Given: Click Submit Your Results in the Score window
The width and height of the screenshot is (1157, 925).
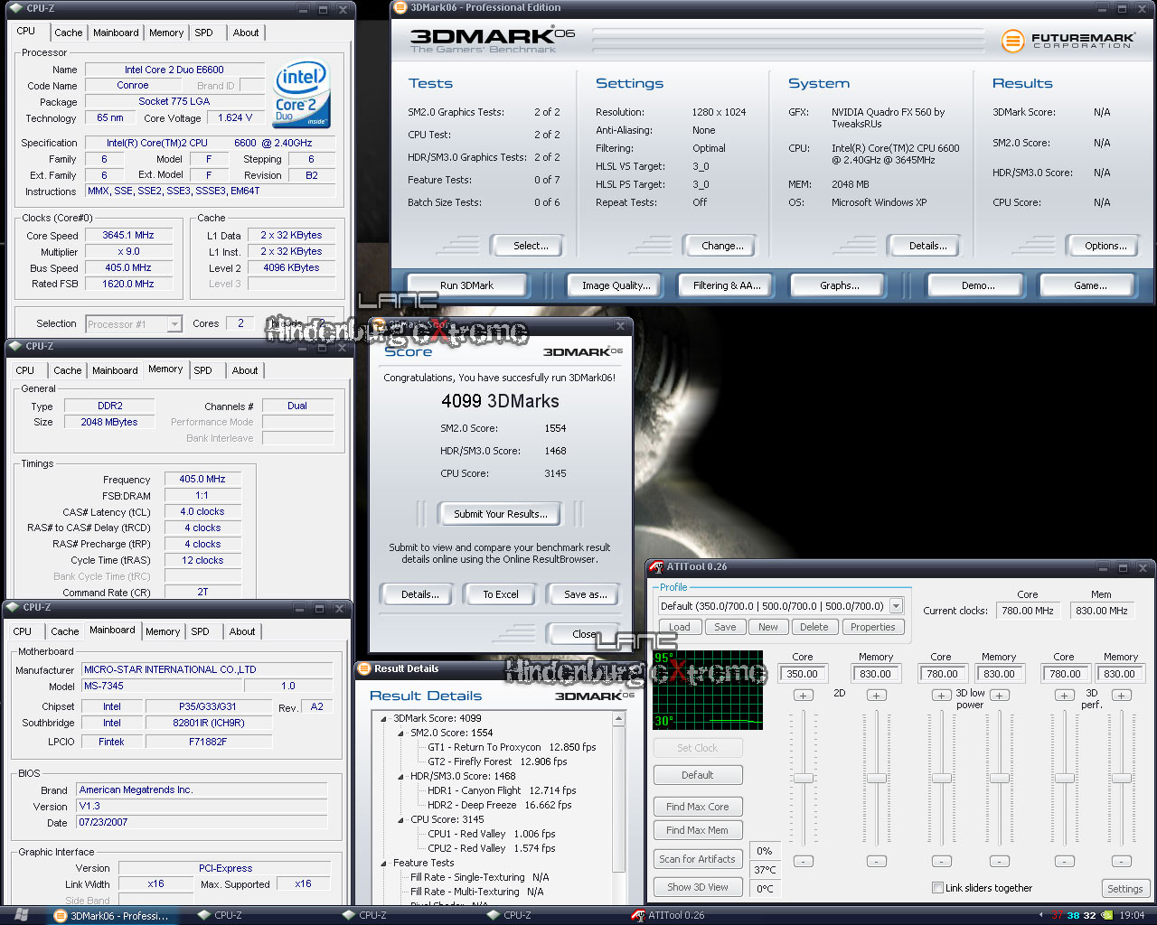Looking at the screenshot, I should pyautogui.click(x=500, y=514).
